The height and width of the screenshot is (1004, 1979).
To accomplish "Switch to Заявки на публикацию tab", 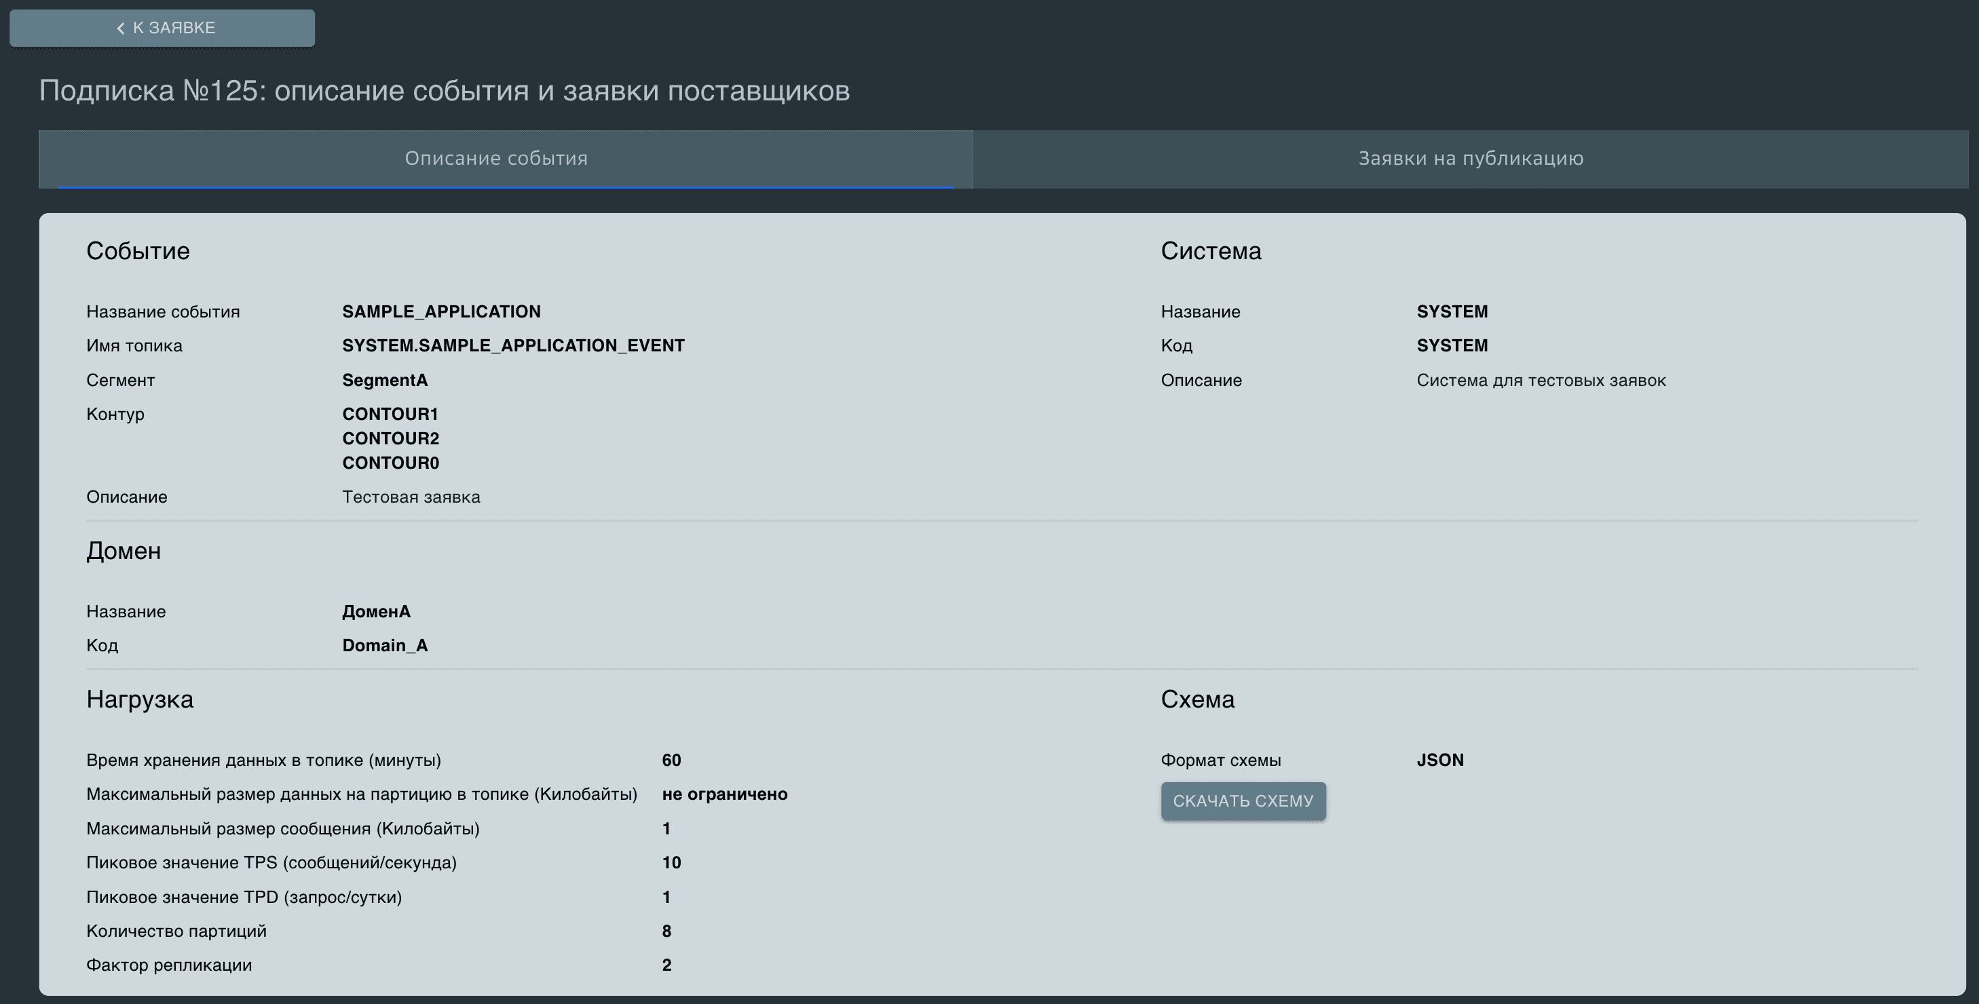I will point(1471,159).
